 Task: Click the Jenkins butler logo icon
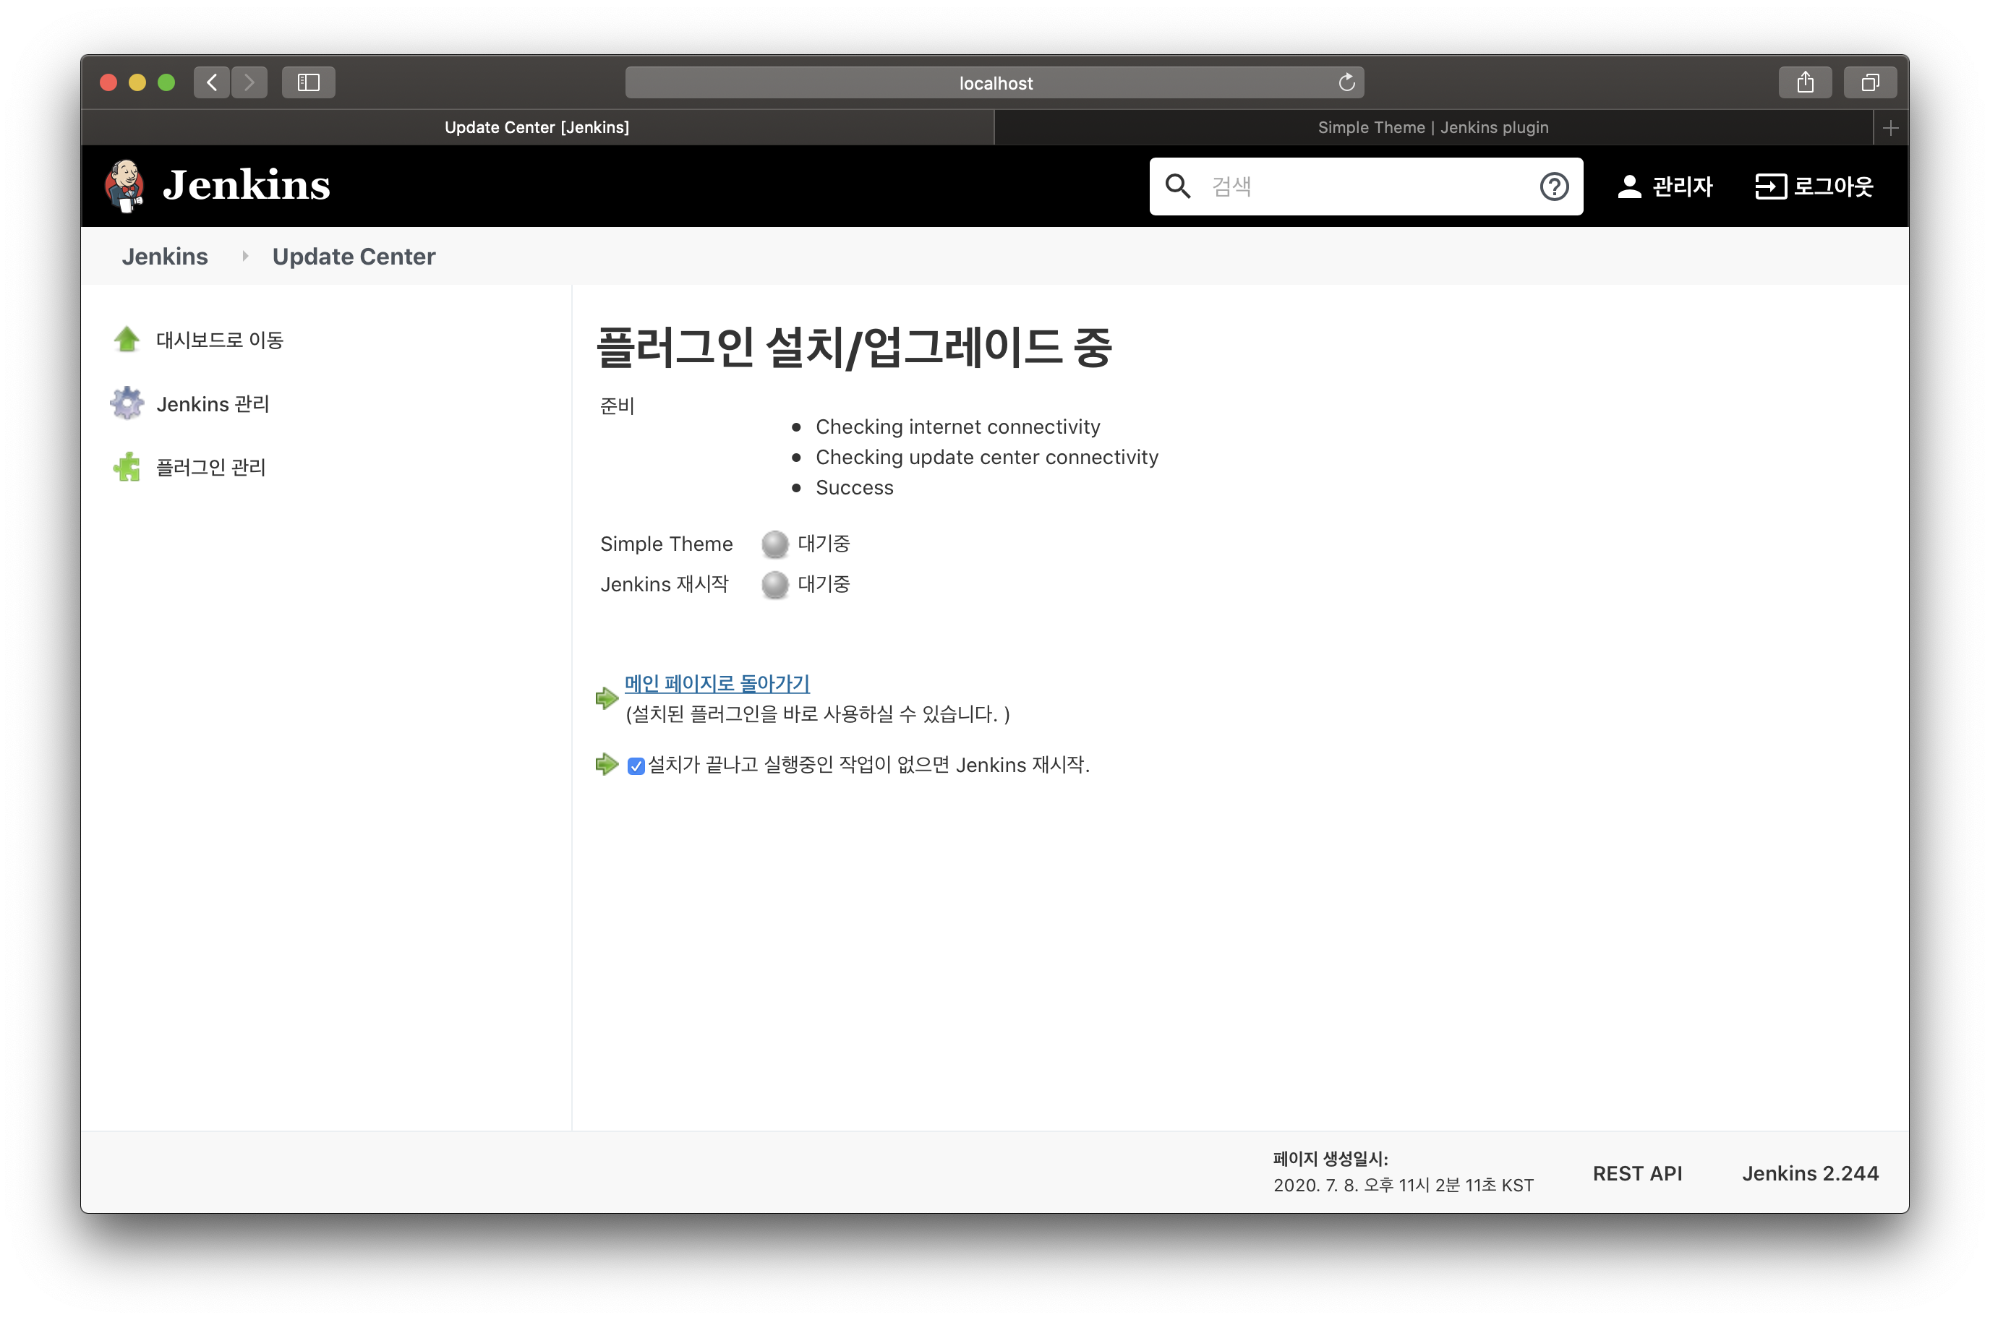coord(124,186)
